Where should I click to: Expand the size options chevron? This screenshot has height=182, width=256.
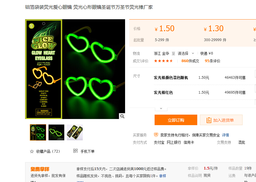161,109
